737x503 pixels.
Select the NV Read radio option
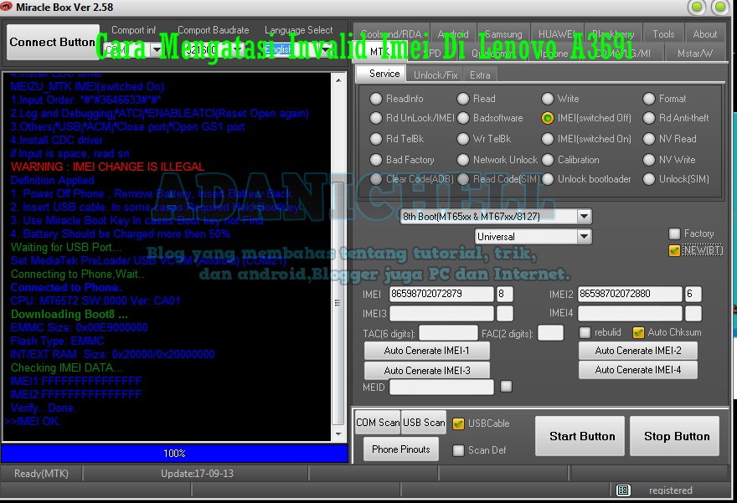click(648, 139)
